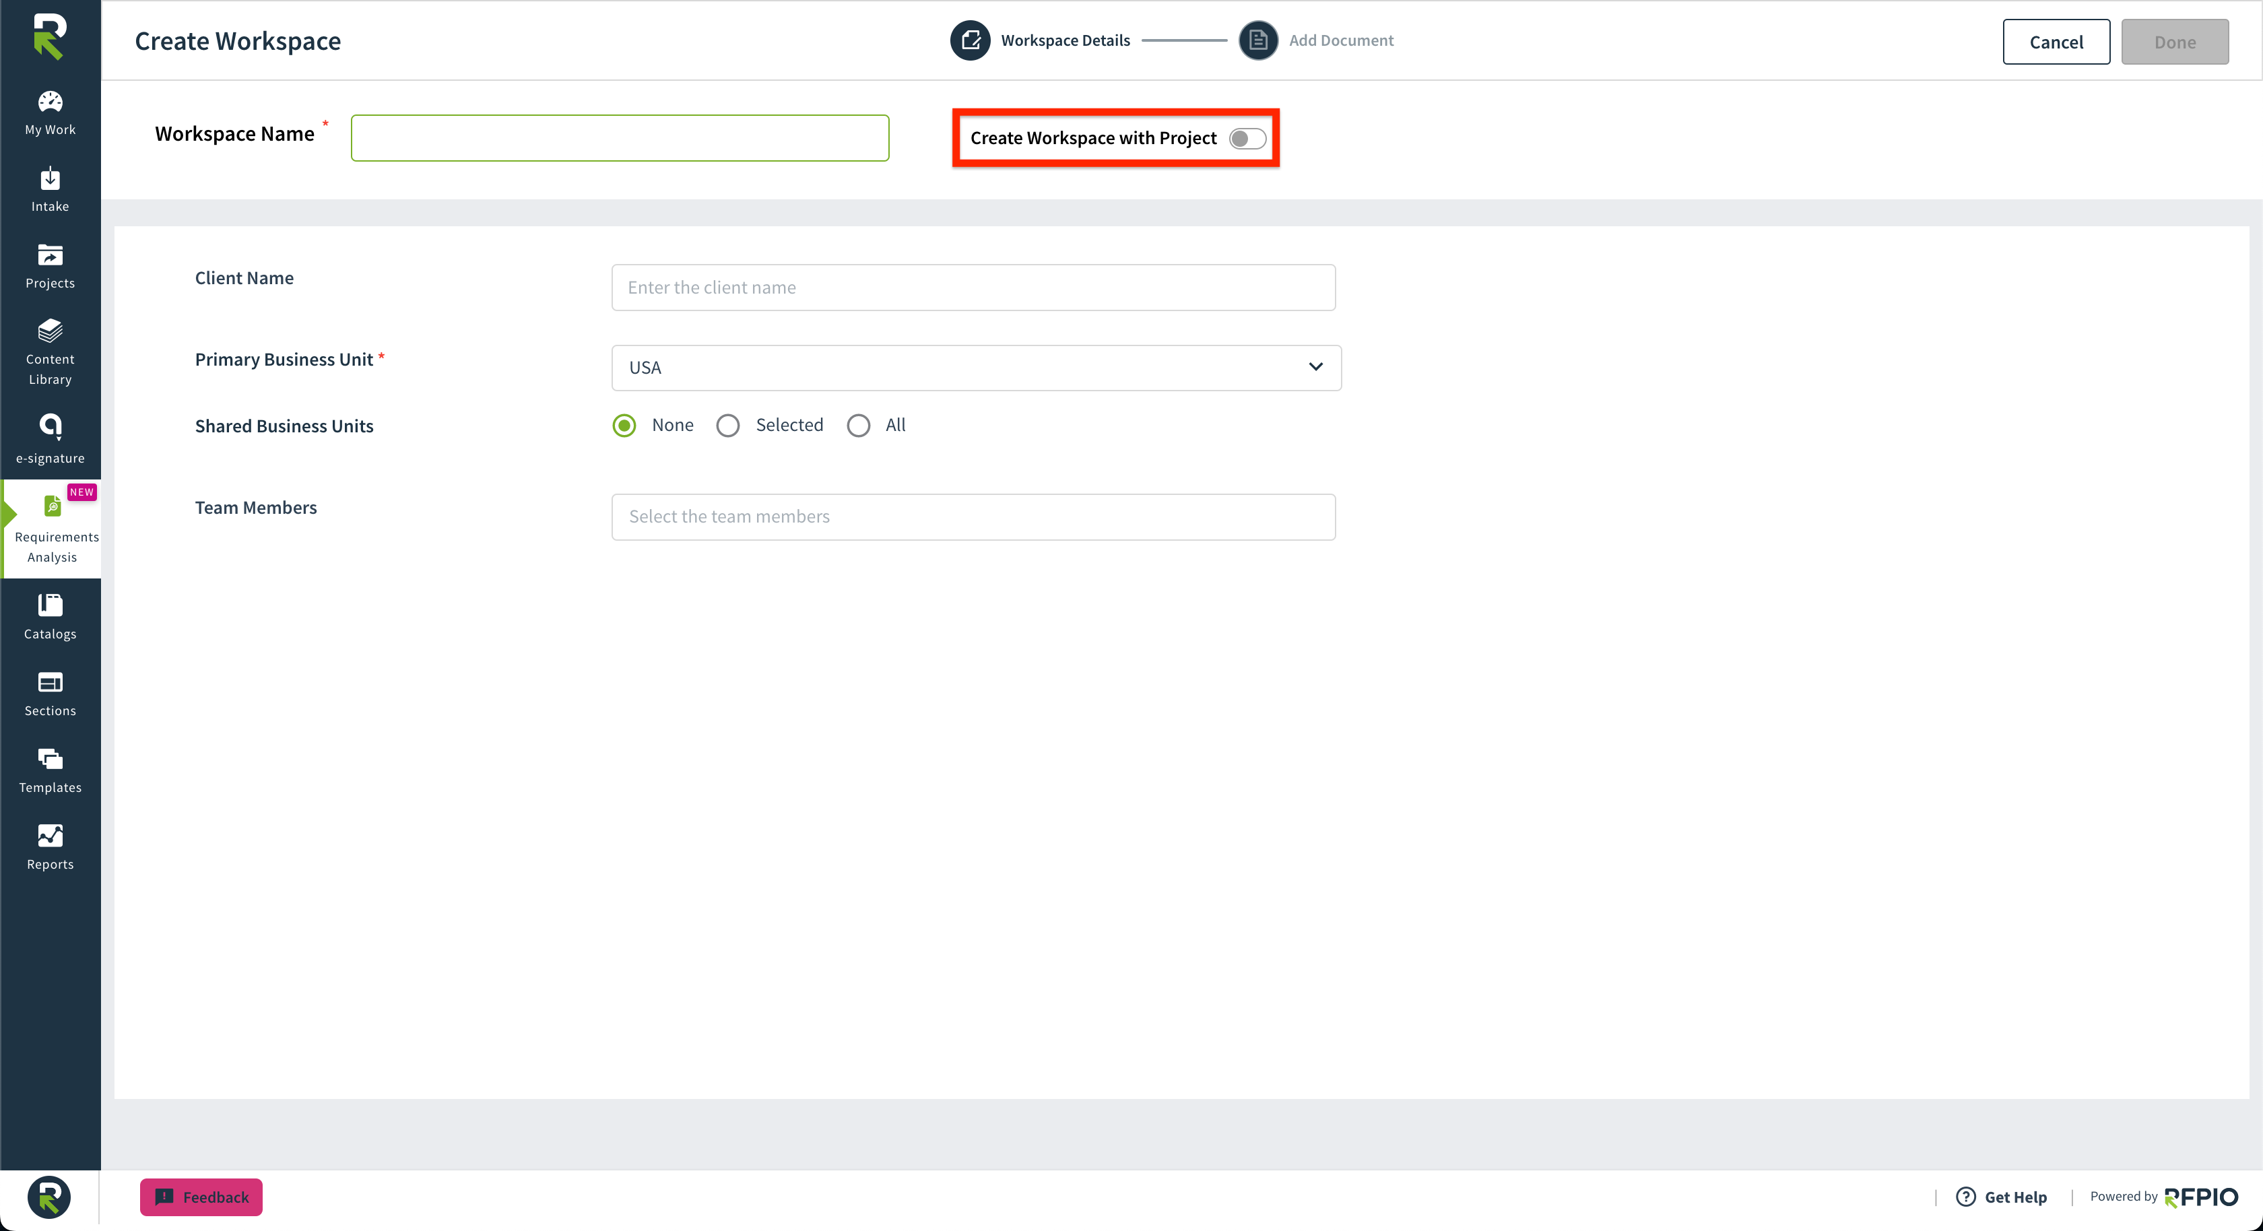Select the All radio button
The width and height of the screenshot is (2263, 1231).
(858, 426)
